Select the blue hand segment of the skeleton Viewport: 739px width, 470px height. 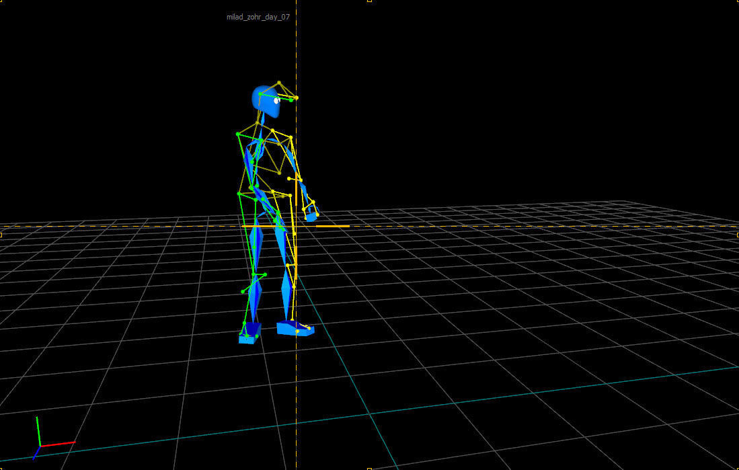click(311, 217)
